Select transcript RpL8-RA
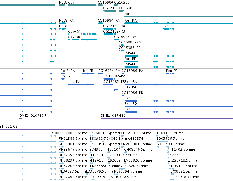The image size is (233, 181). [67, 21]
